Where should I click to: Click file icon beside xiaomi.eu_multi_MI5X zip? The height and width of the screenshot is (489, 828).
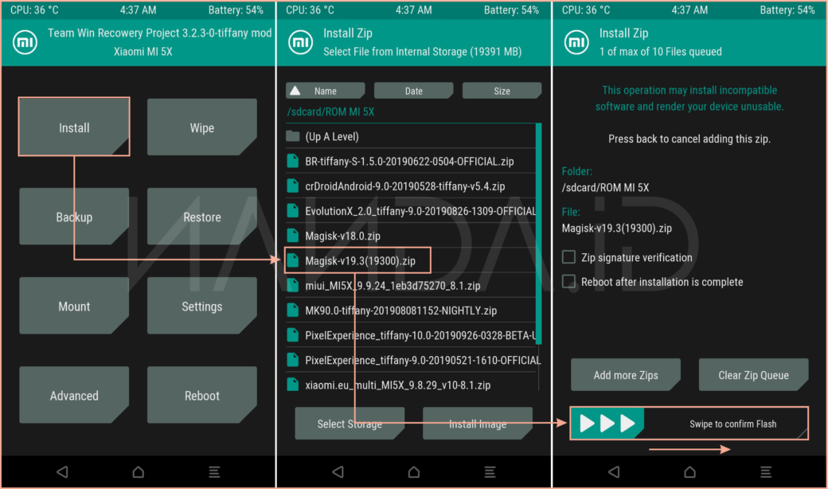[293, 385]
